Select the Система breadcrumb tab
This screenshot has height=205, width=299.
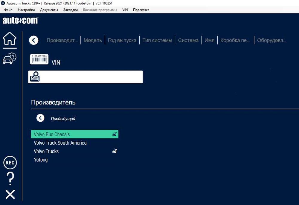pyautogui.click(x=188, y=40)
